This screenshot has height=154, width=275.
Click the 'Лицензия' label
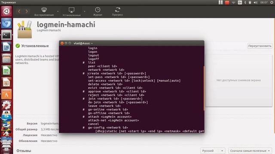click(30, 135)
